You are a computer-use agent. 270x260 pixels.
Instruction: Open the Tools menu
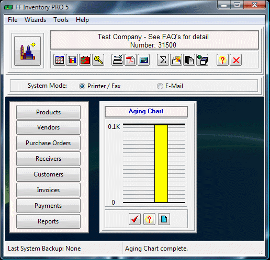[61, 20]
